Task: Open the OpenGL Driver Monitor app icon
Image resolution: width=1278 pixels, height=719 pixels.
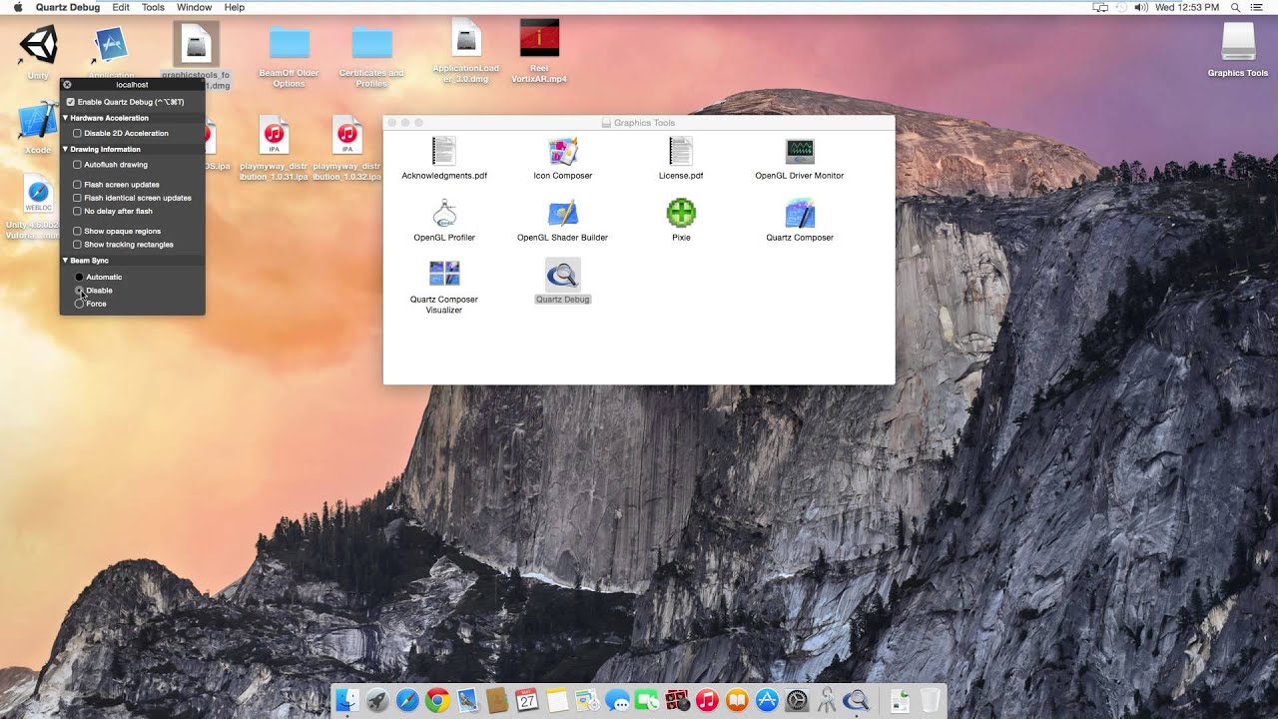Action: [x=800, y=152]
